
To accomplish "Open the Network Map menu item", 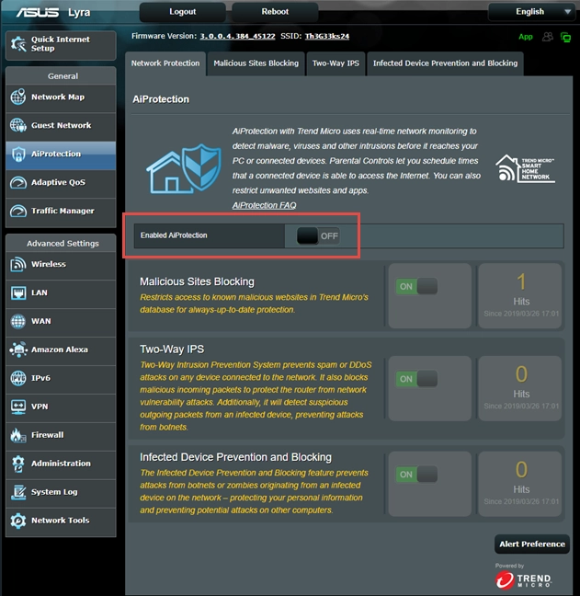I will (61, 97).
